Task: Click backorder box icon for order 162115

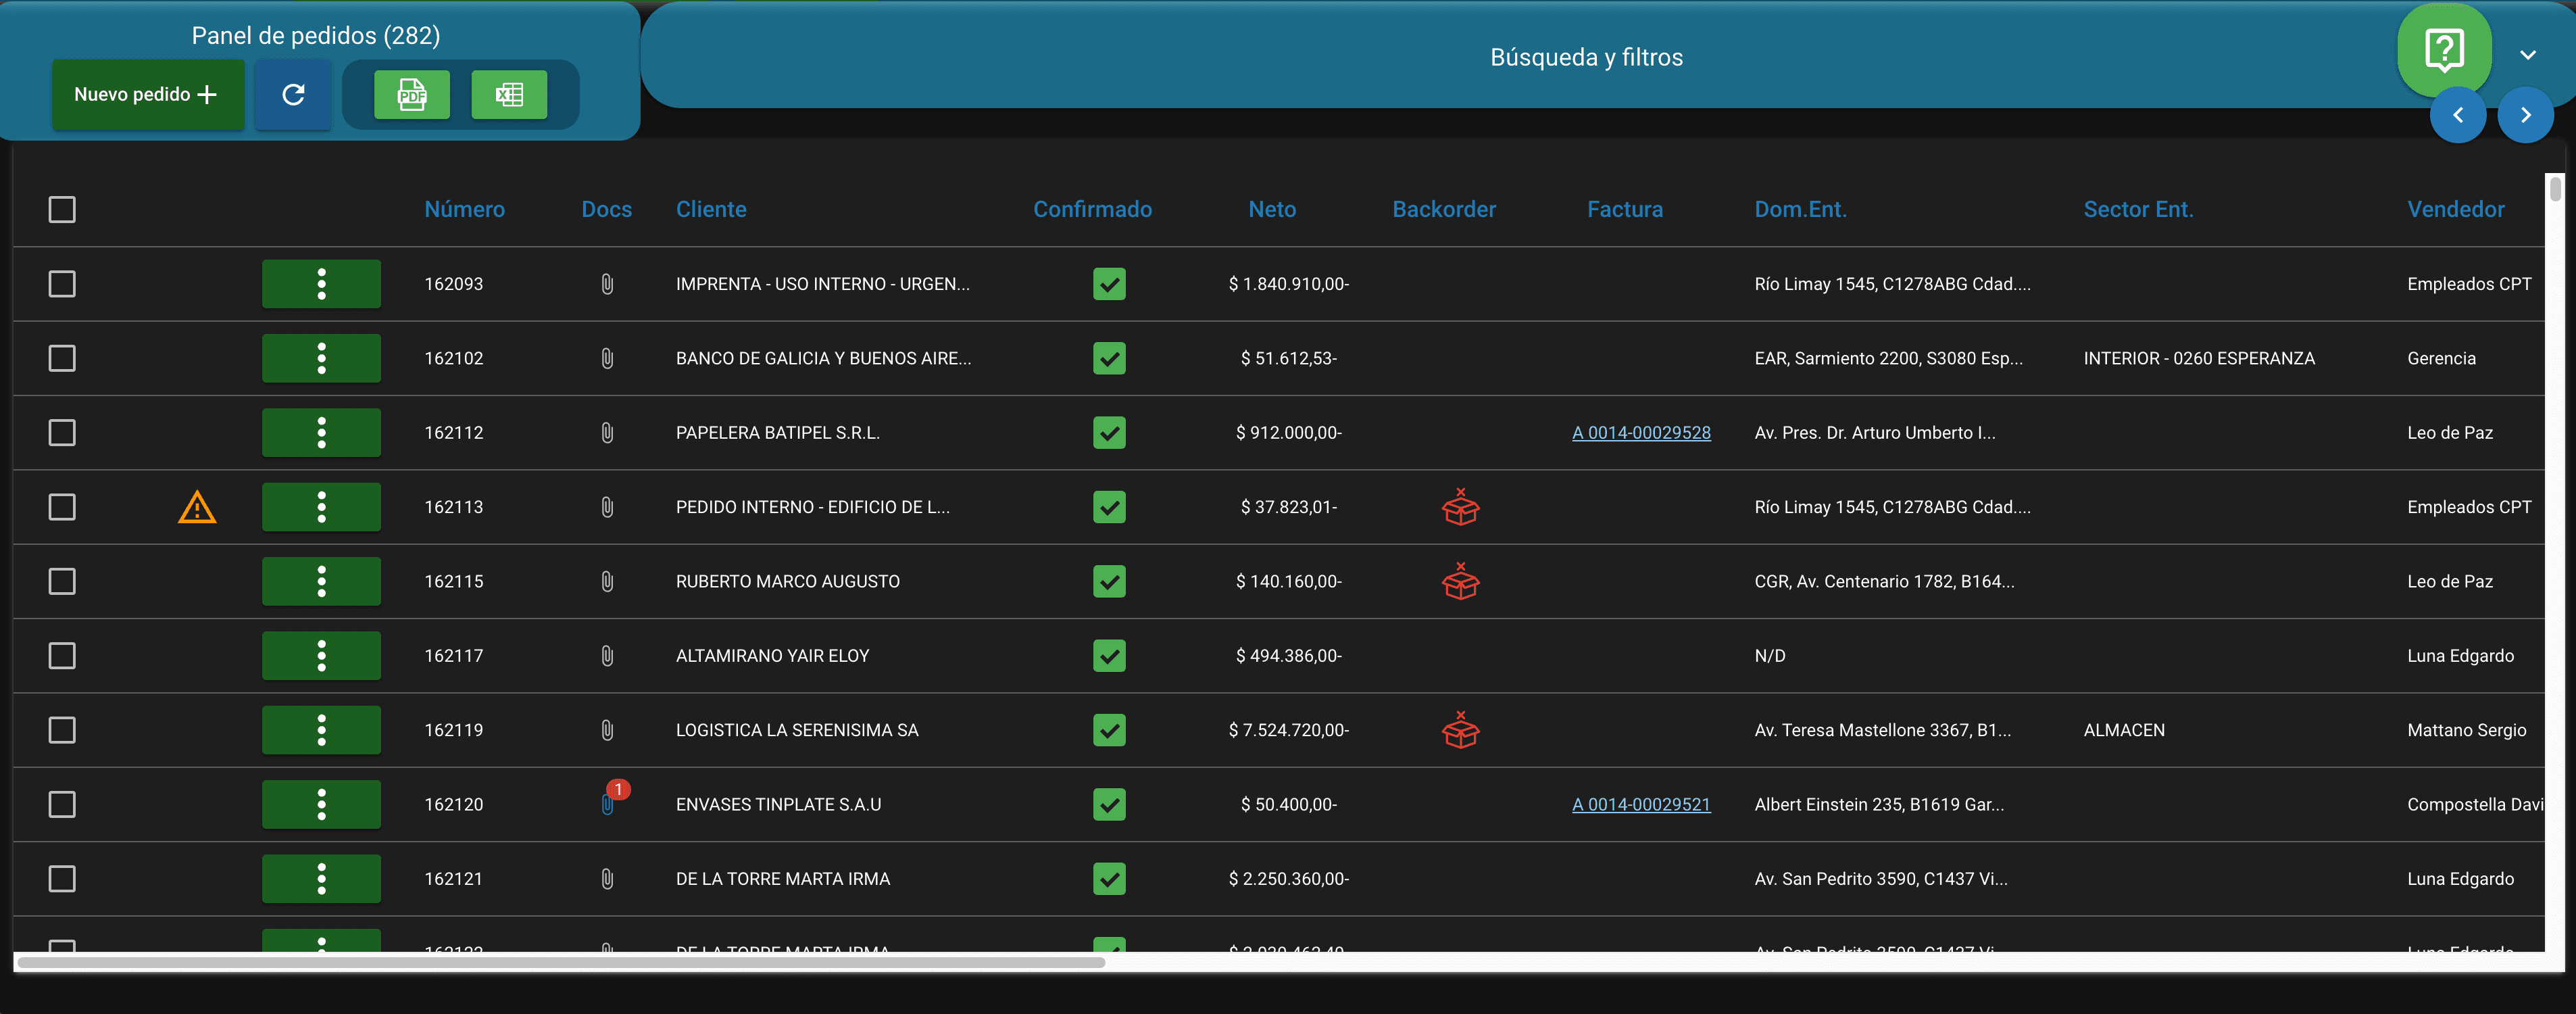Action: click(x=1460, y=581)
